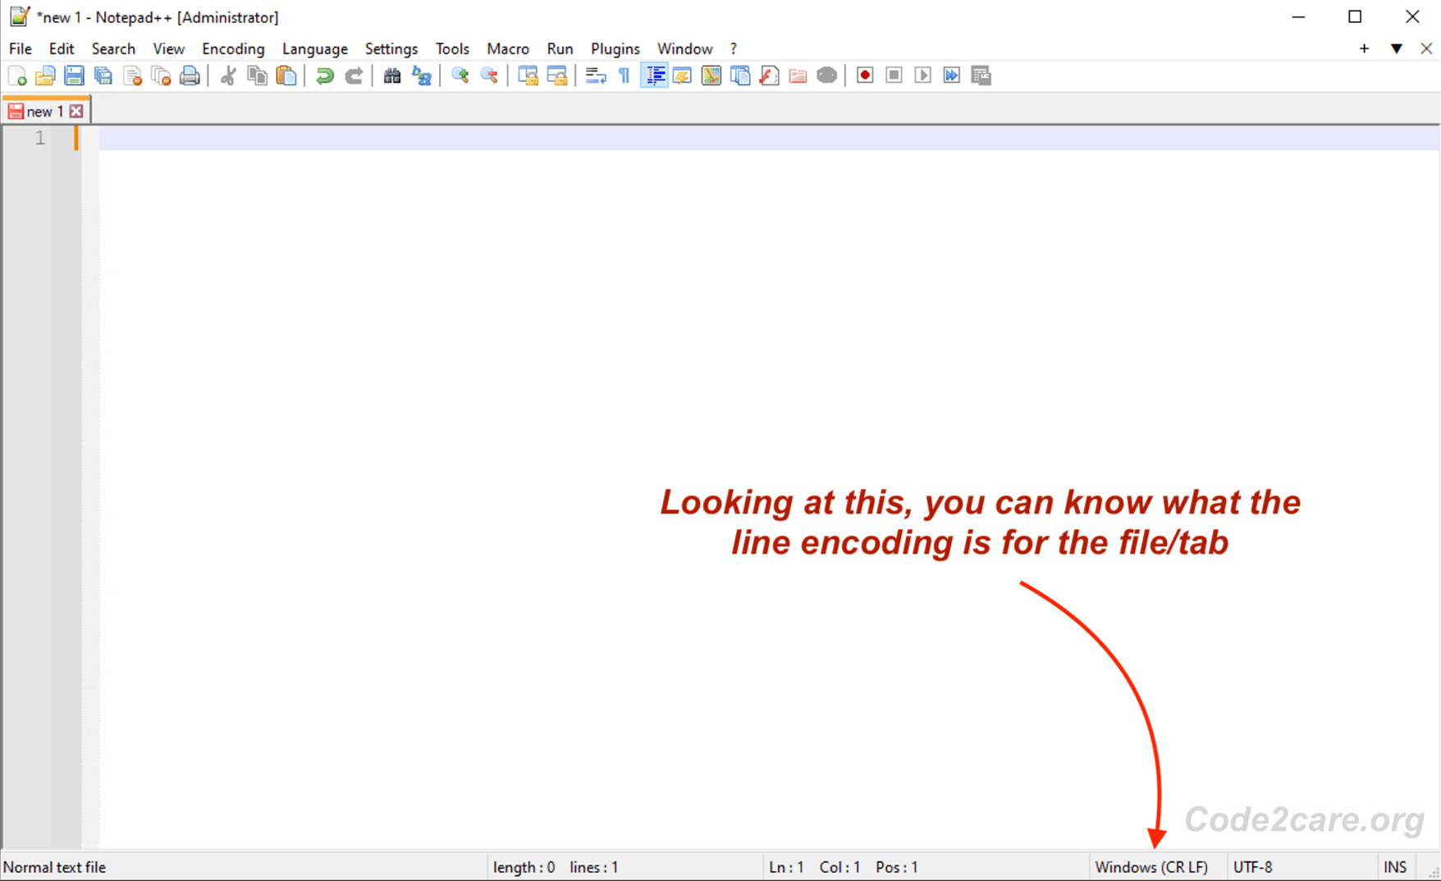The image size is (1441, 881).
Task: Undo the last action
Action: point(323,75)
